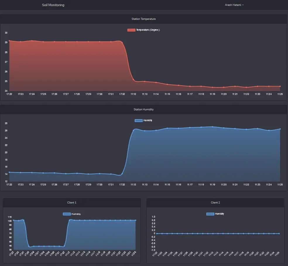This screenshot has height=266, width=288.
Task: Click the "1.0" y-axis label in Client 2
Action: tap(153, 217)
